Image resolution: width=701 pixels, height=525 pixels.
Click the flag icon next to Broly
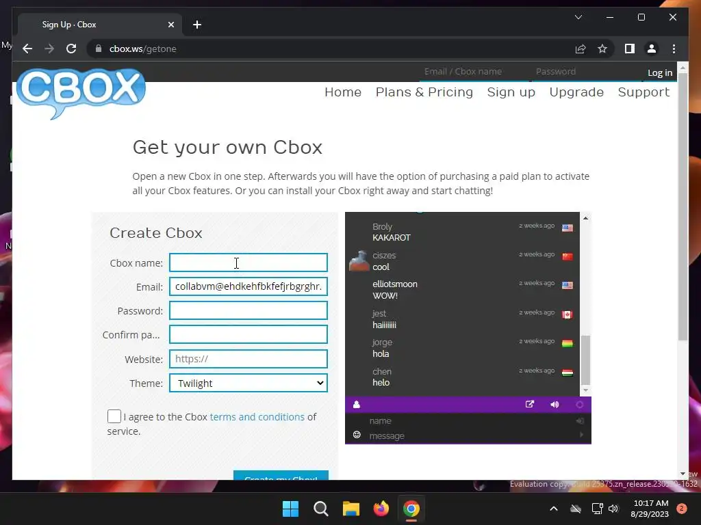coord(568,228)
